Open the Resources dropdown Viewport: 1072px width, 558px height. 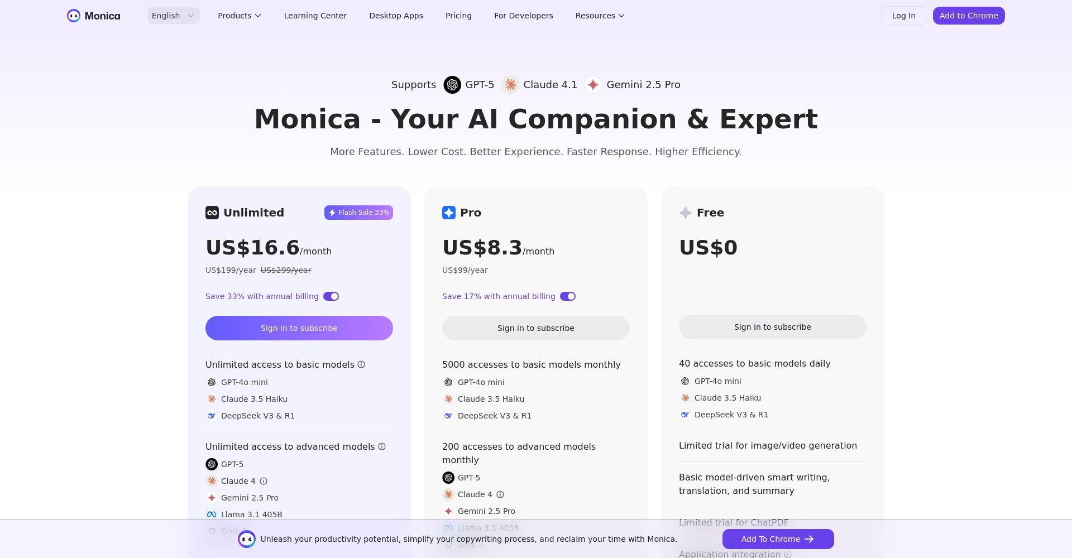[x=599, y=16]
